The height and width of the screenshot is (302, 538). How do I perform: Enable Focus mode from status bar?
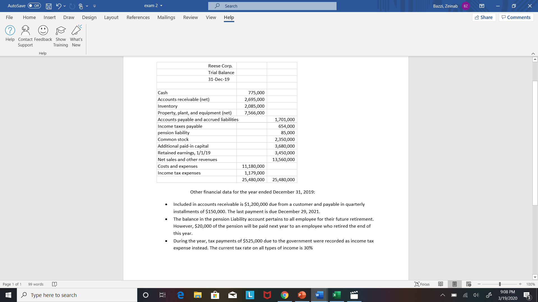coord(422,284)
